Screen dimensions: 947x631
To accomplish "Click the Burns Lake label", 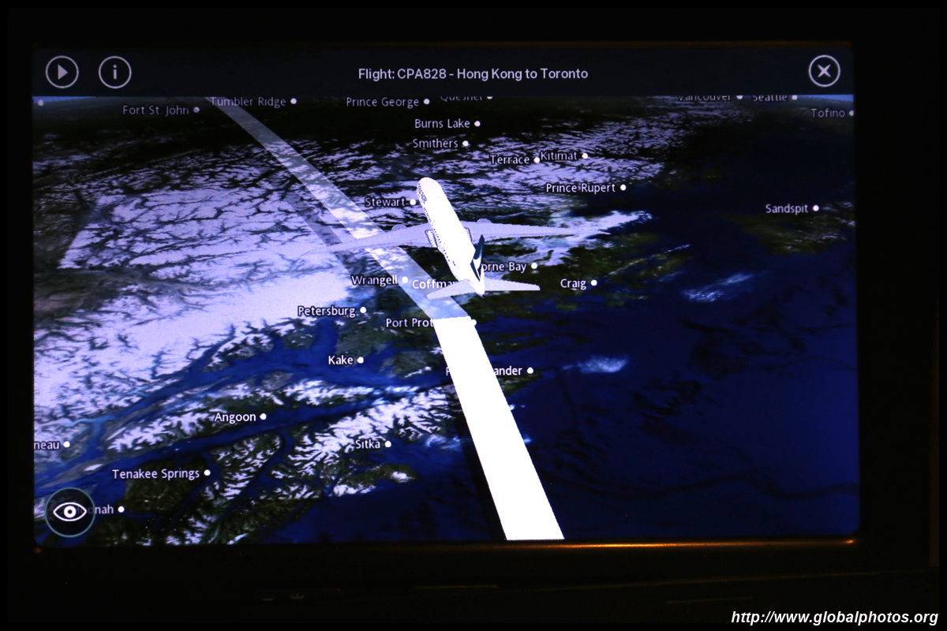I will [x=442, y=124].
